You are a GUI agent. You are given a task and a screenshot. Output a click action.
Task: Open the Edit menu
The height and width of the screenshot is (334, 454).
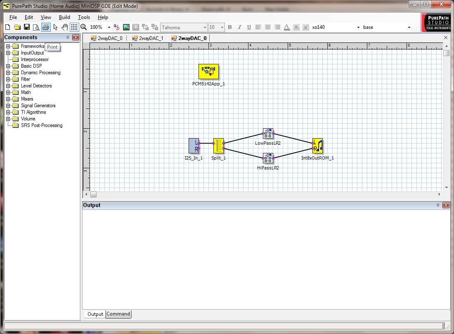[28, 17]
